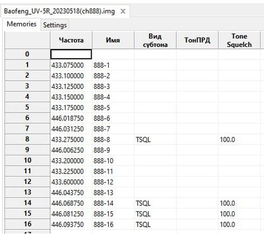The width and height of the screenshot is (264, 237).
Task: Open the Settings tab
Action: 55,25
